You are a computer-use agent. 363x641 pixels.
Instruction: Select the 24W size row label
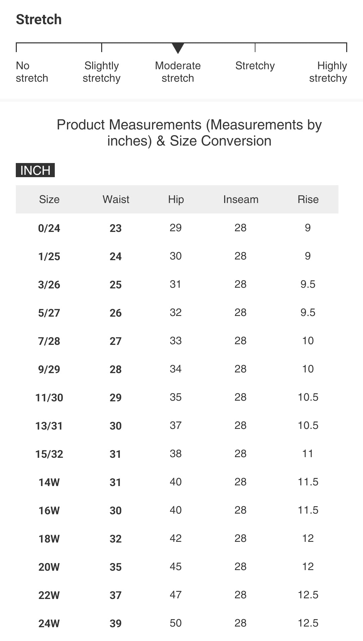(x=49, y=624)
